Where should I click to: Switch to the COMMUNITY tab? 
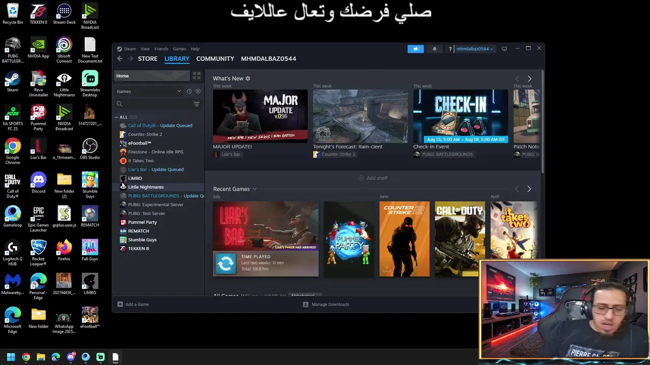[x=215, y=59]
